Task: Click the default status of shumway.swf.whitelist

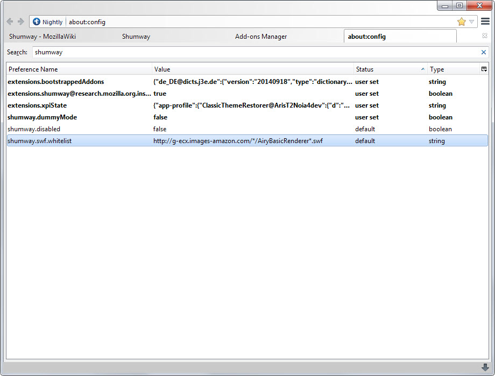Action: coord(365,141)
